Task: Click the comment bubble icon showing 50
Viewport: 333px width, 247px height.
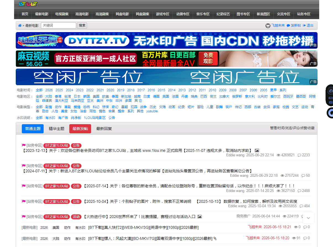Action: pyautogui.click(x=303, y=176)
